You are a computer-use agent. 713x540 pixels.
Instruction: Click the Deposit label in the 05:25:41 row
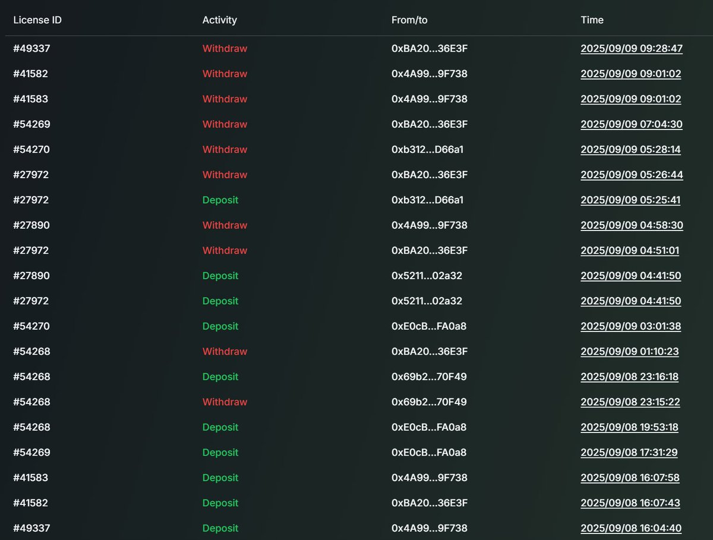click(x=220, y=200)
